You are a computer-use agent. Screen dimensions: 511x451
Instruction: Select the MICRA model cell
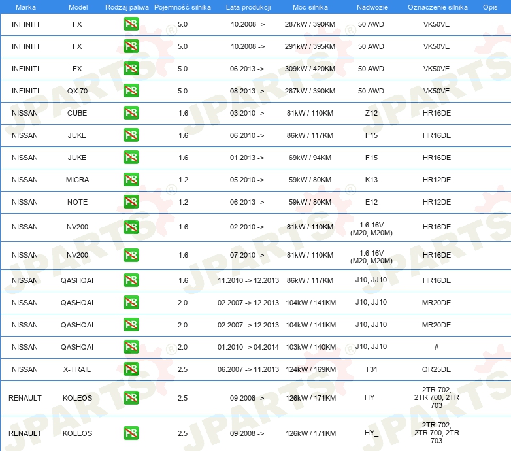coord(77,180)
